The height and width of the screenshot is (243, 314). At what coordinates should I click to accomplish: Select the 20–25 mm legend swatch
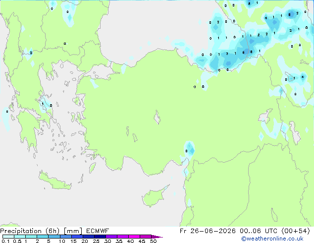click(x=89, y=237)
